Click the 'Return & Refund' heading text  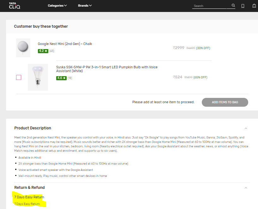click(29, 188)
